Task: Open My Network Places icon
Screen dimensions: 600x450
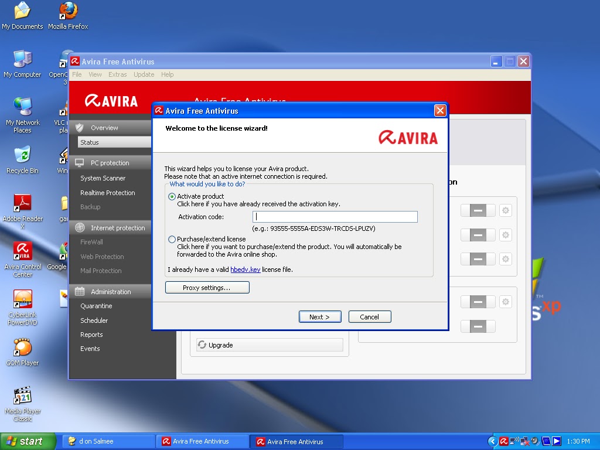Action: click(22, 116)
